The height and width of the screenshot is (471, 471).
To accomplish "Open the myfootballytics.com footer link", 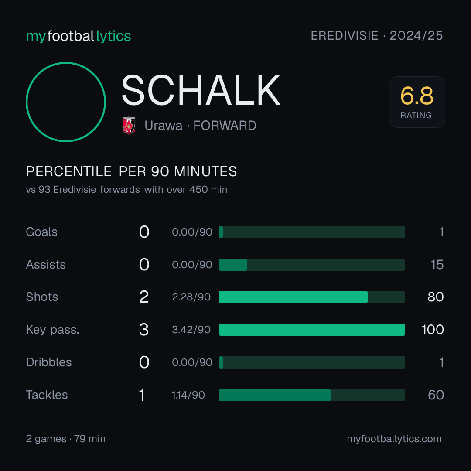I will coord(394,439).
